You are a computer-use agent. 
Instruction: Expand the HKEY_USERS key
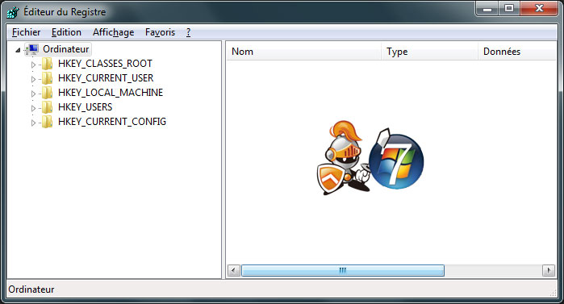(x=33, y=108)
